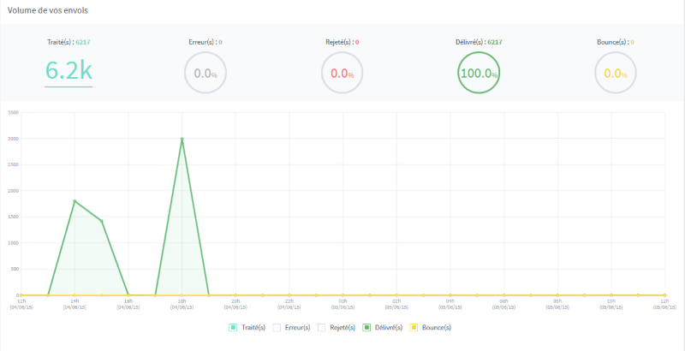
Task: Click the Bounce(s) : 0 counter label
Action: [616, 42]
